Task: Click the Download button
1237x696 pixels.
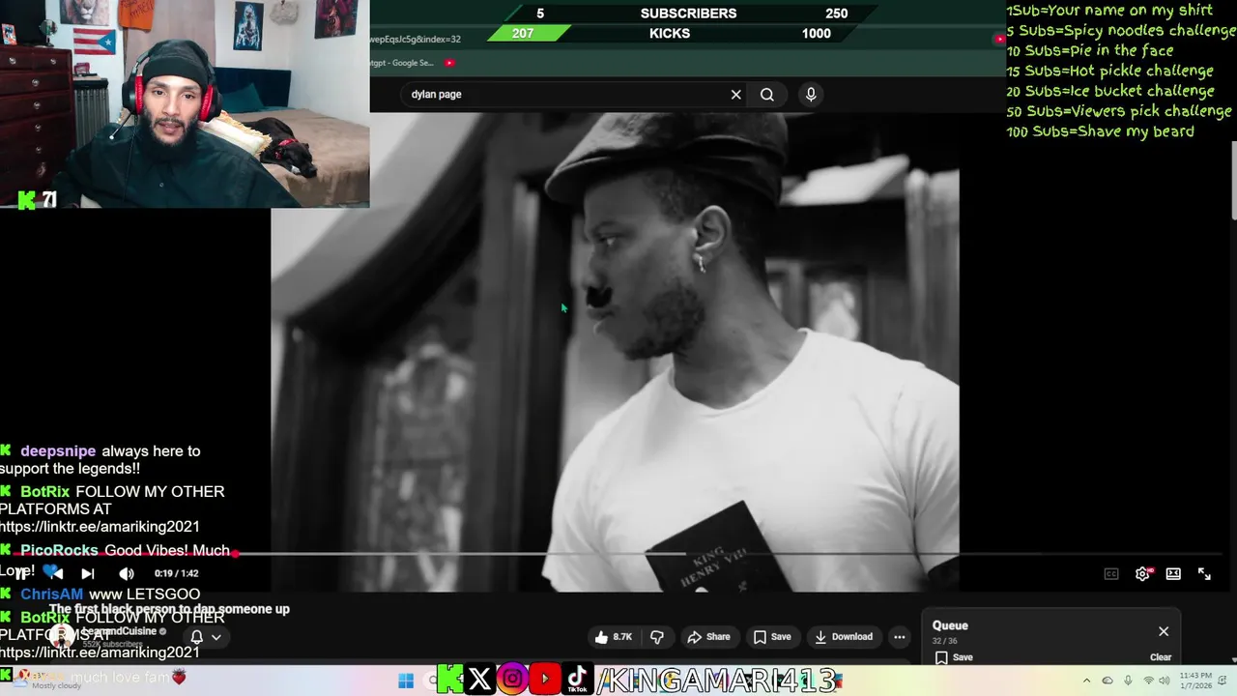Action: [844, 637]
